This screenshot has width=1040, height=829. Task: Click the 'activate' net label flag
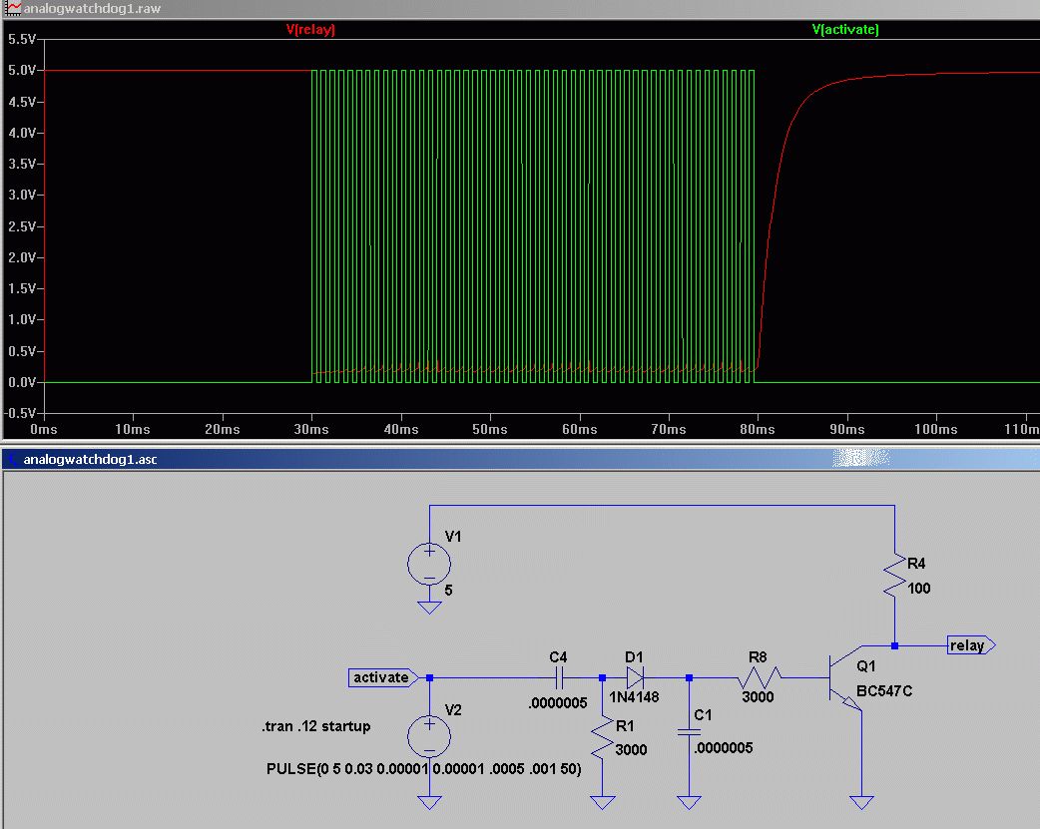pos(381,677)
